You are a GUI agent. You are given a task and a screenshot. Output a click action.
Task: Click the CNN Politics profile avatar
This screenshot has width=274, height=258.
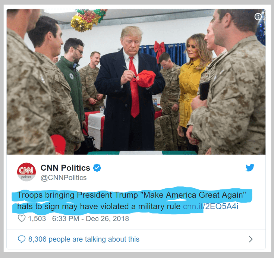[x=26, y=172]
